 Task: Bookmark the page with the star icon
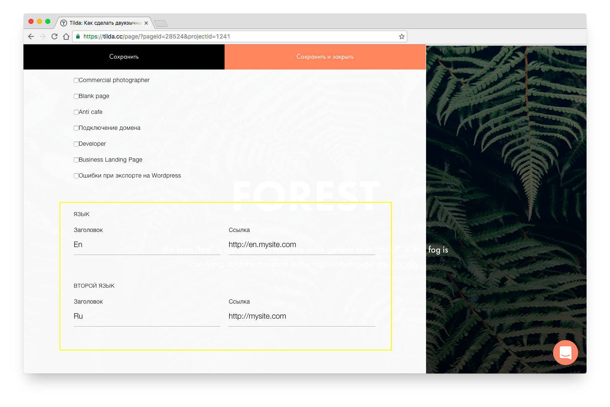[402, 36]
